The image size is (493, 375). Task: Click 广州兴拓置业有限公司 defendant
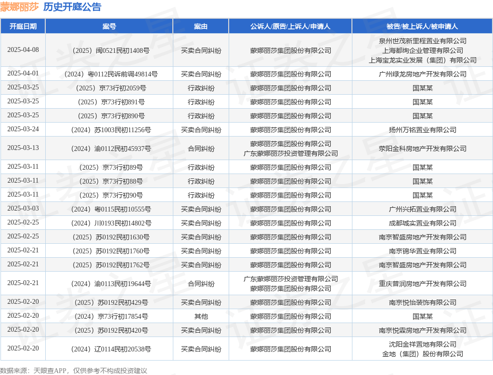coord(423,209)
